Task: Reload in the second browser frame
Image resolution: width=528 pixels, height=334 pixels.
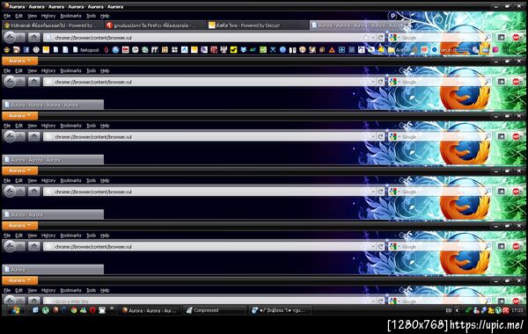Action: (380, 82)
